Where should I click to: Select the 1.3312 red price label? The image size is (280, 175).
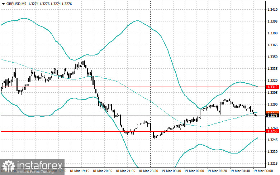click(x=272, y=87)
